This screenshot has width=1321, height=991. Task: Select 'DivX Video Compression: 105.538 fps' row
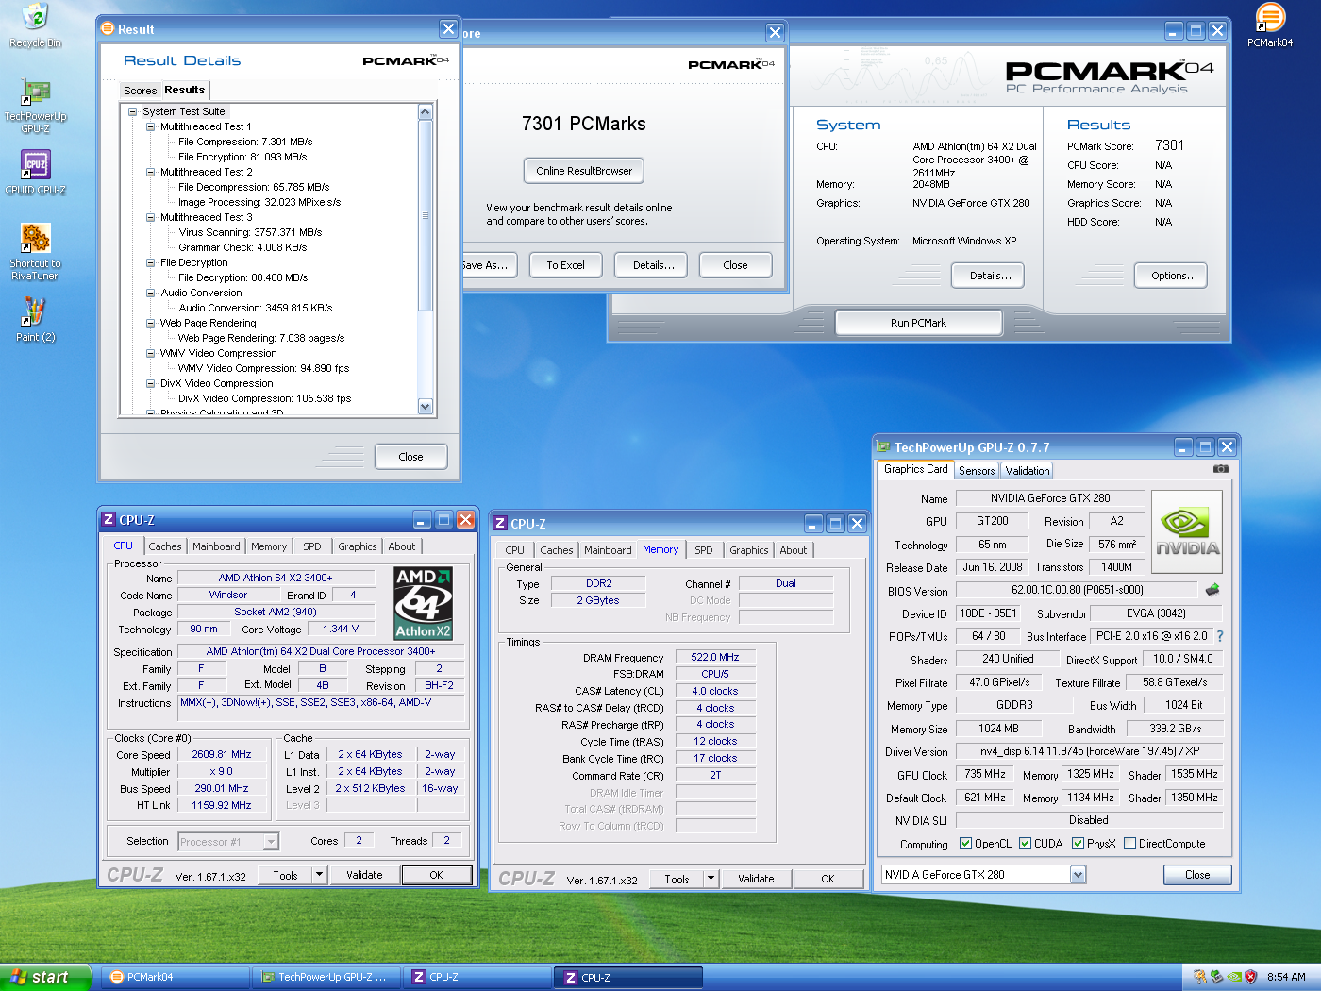click(x=264, y=398)
